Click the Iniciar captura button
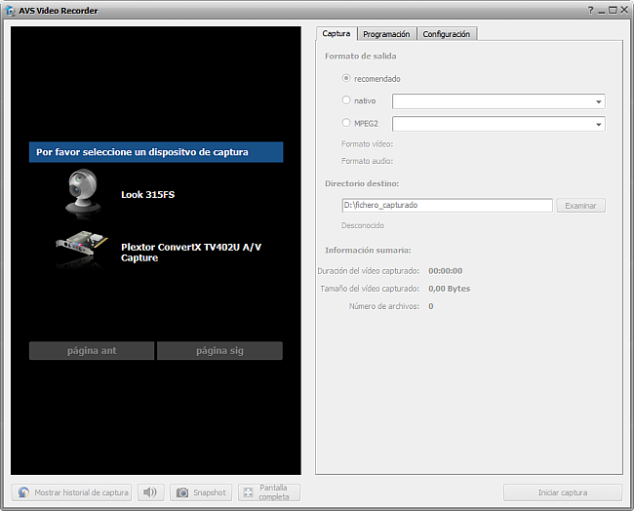This screenshot has width=634, height=511. pos(563,492)
